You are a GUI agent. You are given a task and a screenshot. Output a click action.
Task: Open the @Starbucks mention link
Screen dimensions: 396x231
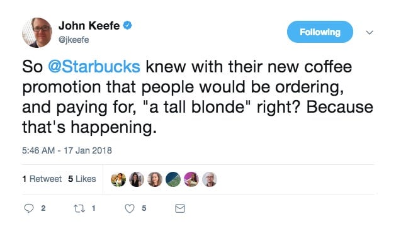94,67
